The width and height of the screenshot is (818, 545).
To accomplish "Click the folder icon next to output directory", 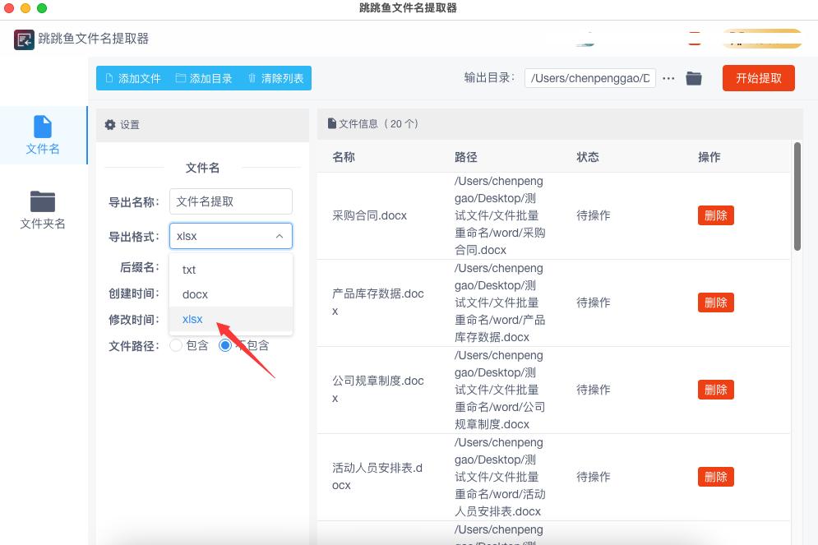I will pyautogui.click(x=693, y=78).
